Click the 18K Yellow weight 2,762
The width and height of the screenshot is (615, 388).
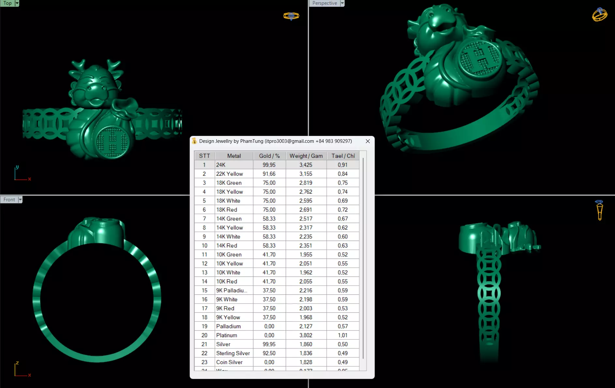[x=306, y=192]
